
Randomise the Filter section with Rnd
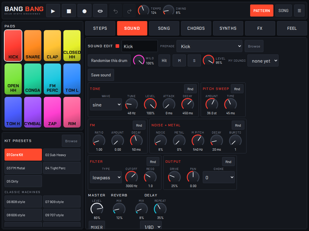(x=153, y=162)
